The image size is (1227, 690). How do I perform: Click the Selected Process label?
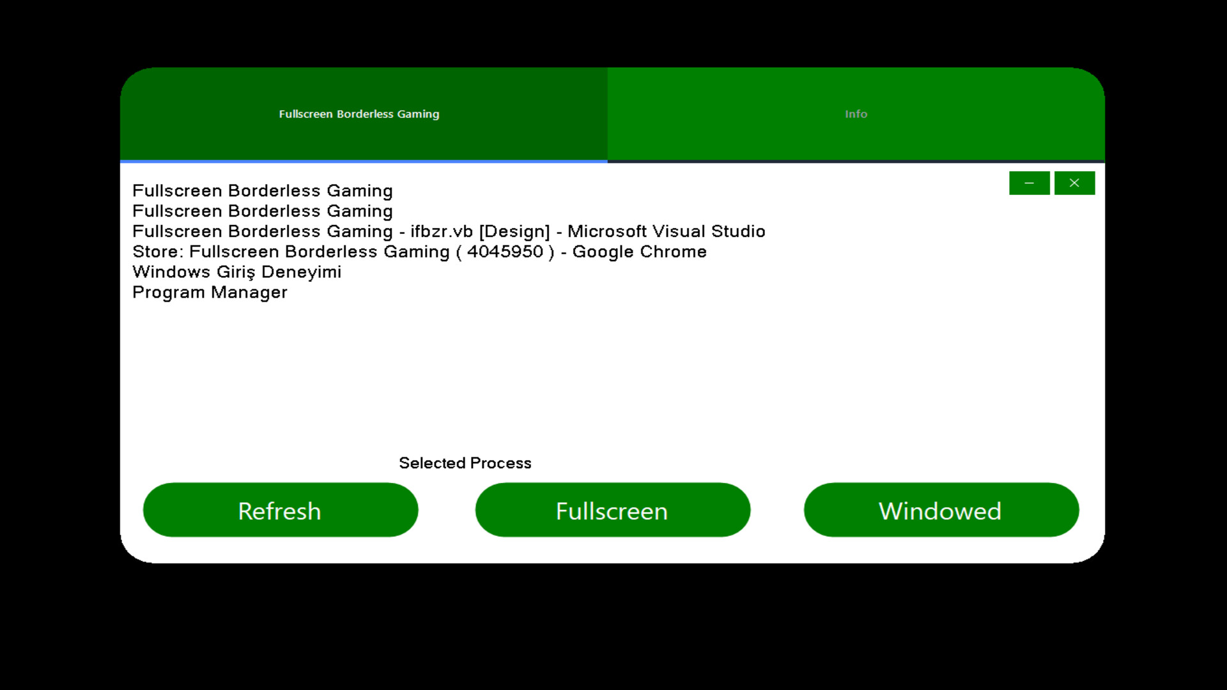[465, 463]
